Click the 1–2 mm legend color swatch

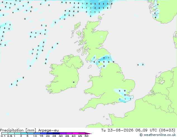(18, 133)
